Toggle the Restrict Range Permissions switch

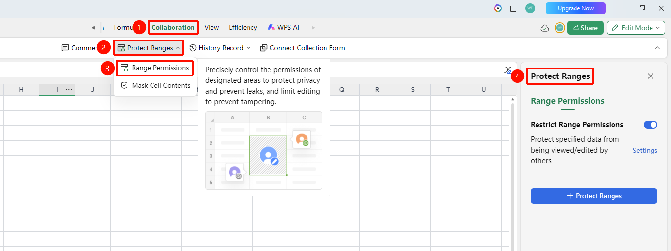tap(651, 125)
